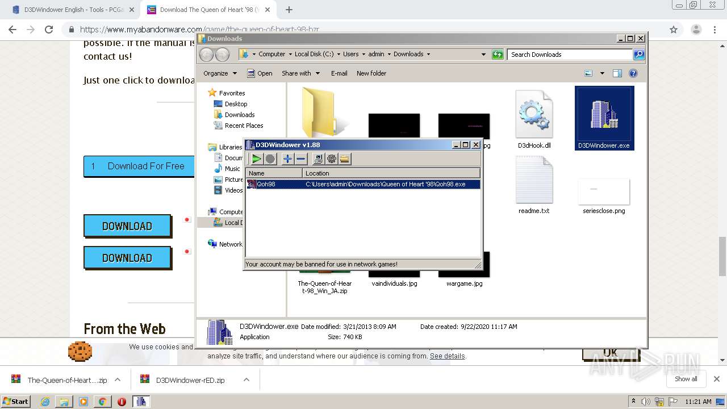Select the D3DWindower.exe file icon
This screenshot has width=727, height=409.
pos(604,118)
